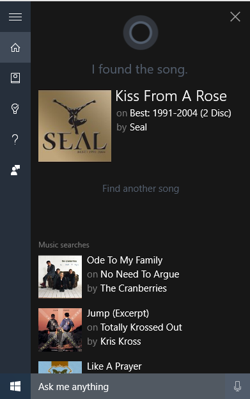Screen dimensions: 250x399
Task: Close the Cortana panel with X
Action: pyautogui.click(x=235, y=17)
